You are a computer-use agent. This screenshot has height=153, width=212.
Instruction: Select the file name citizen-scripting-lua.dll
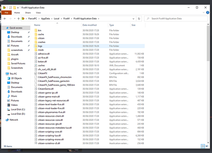click(49, 136)
